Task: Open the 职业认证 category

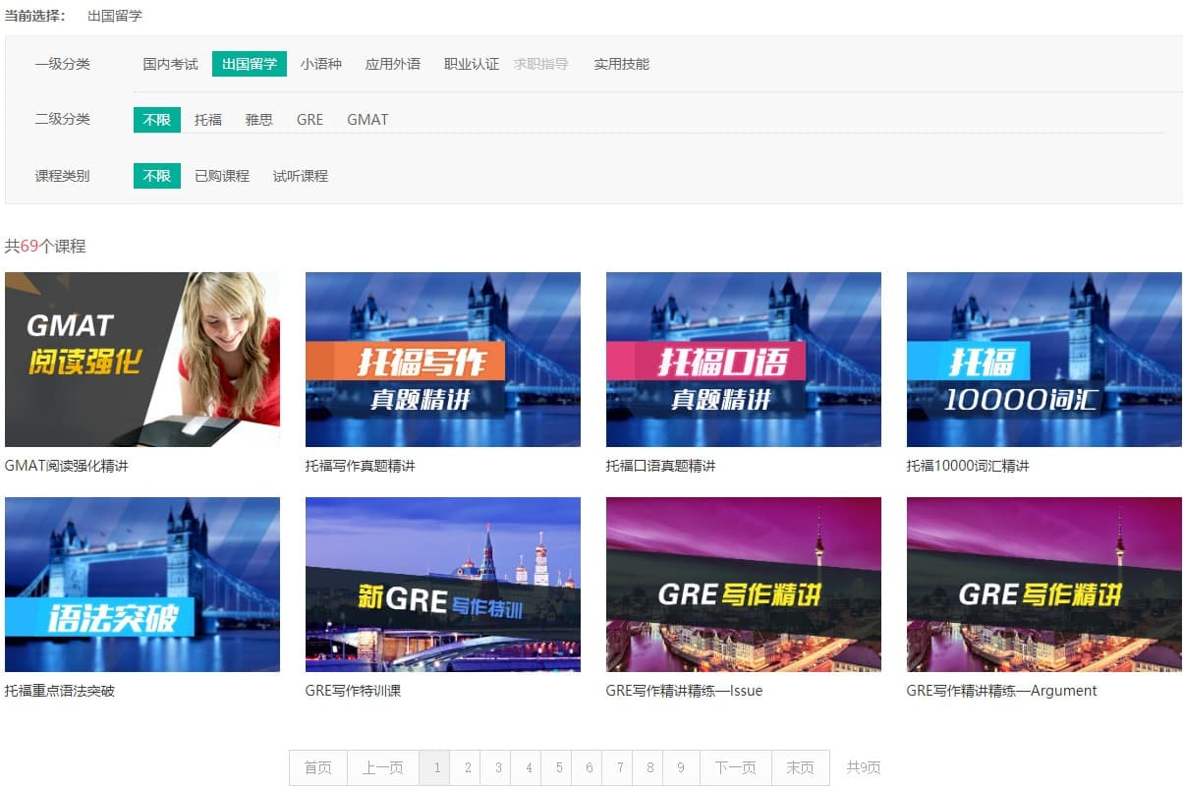Action: pyautogui.click(x=472, y=64)
